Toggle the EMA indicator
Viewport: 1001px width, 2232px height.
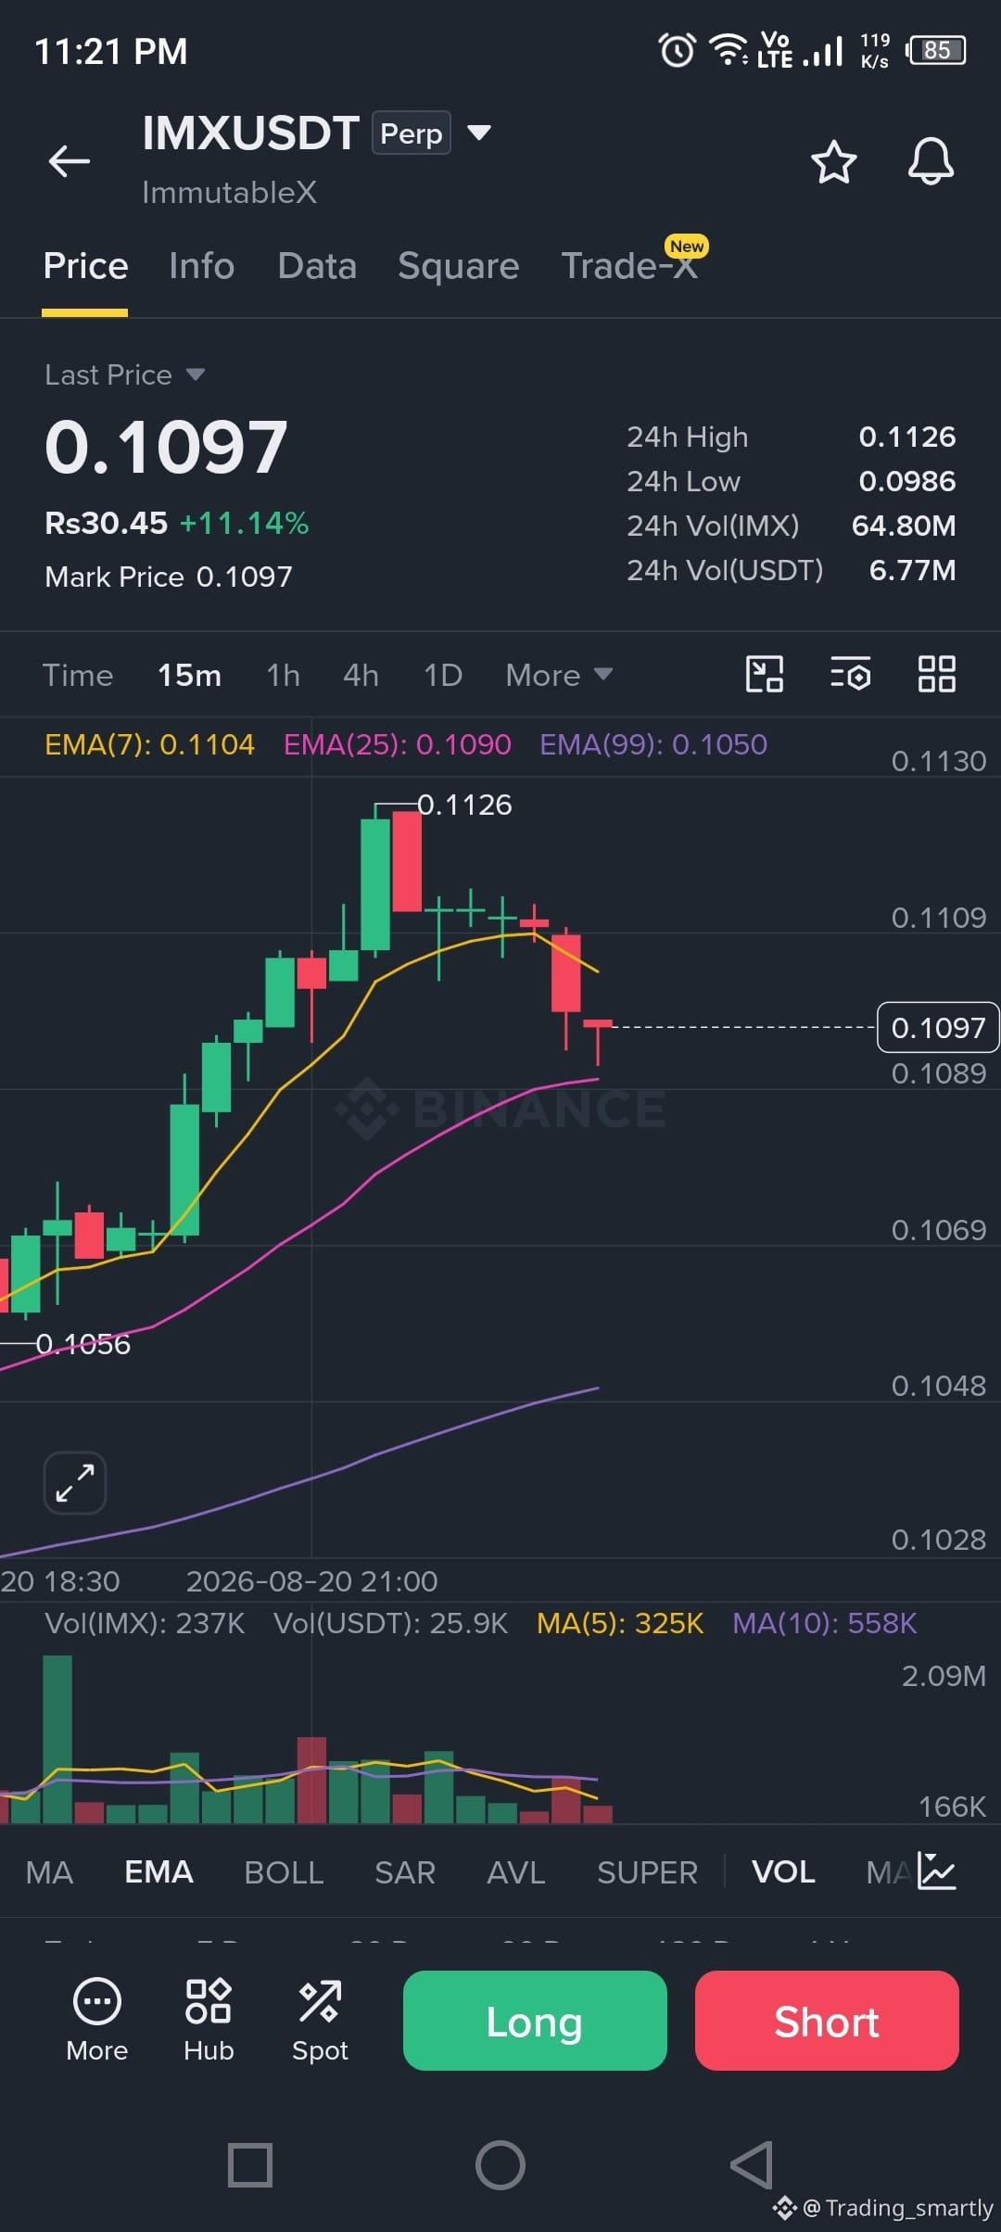coord(158,1872)
